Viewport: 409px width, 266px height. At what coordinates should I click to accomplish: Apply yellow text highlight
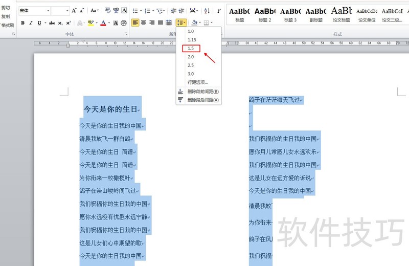click(90, 23)
